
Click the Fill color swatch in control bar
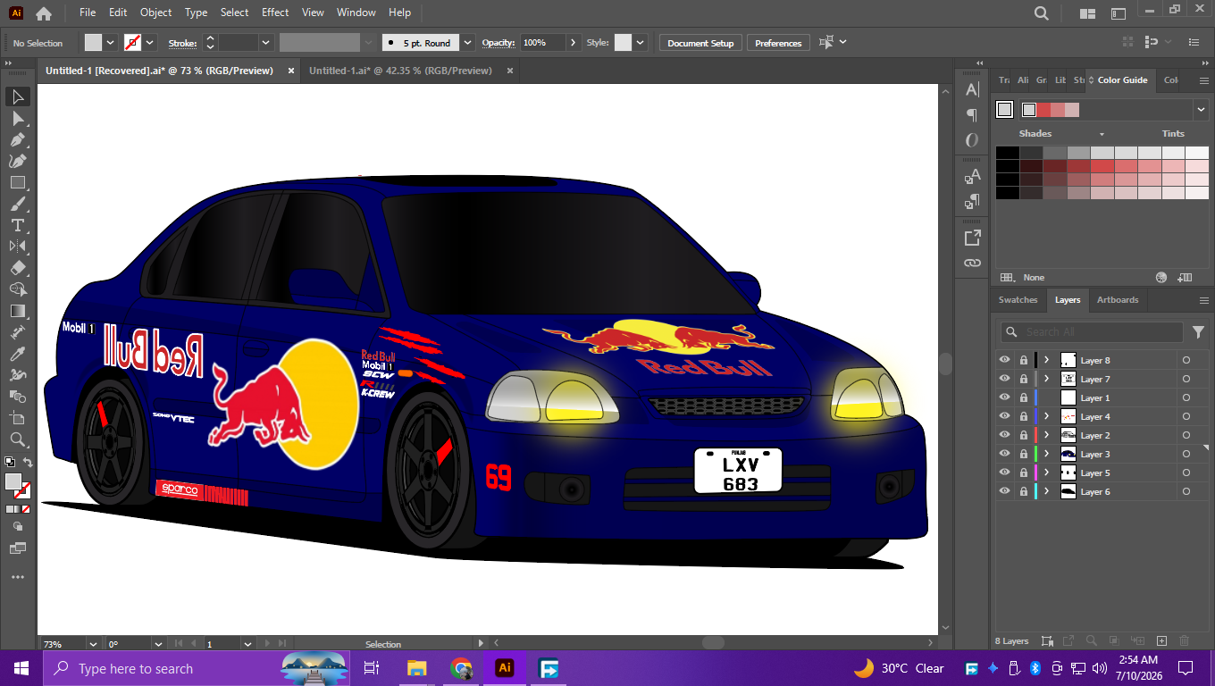point(93,43)
